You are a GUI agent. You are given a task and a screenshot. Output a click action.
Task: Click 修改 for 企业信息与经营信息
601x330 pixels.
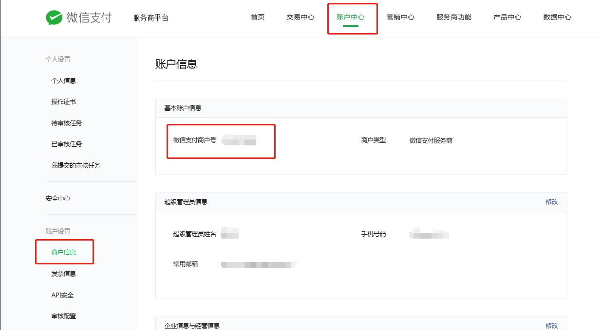pyautogui.click(x=552, y=326)
